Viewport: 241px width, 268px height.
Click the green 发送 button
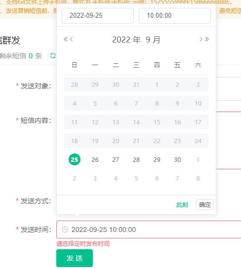(75, 258)
